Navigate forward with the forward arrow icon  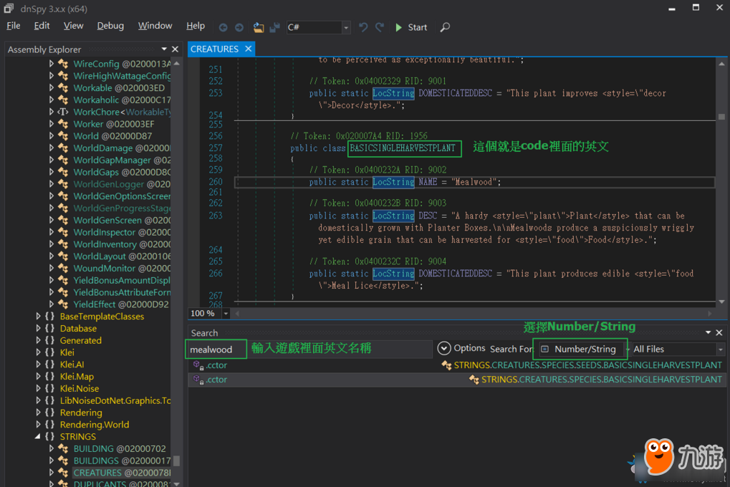239,27
